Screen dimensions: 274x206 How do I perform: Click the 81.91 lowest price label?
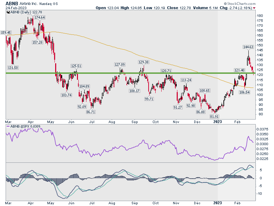pos(214,116)
